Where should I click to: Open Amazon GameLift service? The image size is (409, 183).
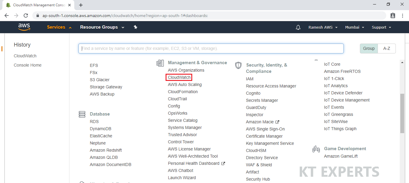pyautogui.click(x=341, y=156)
